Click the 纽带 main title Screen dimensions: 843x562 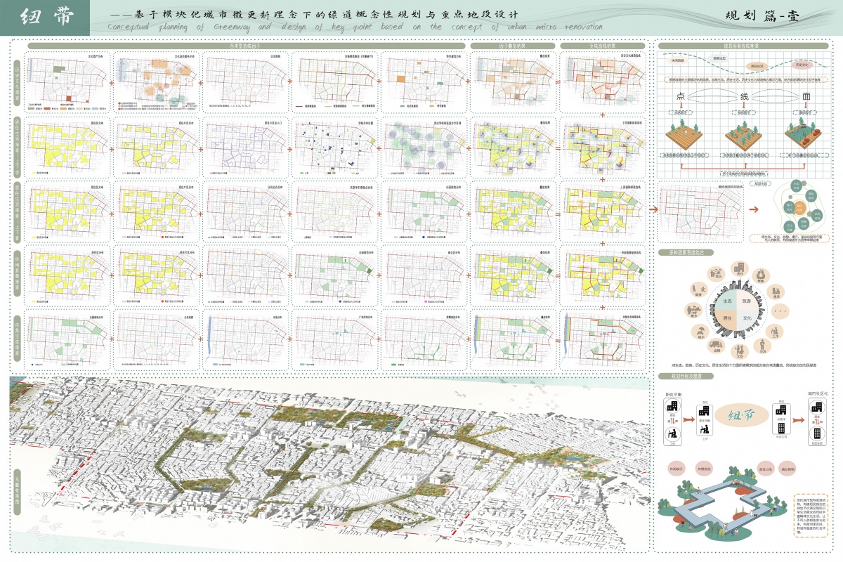45,18
